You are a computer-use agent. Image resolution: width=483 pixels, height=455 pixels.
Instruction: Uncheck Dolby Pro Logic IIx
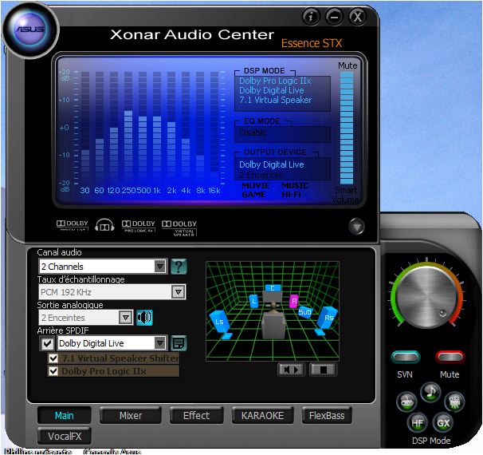click(53, 371)
